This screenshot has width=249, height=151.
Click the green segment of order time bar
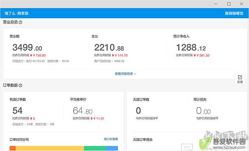click(x=95, y=148)
